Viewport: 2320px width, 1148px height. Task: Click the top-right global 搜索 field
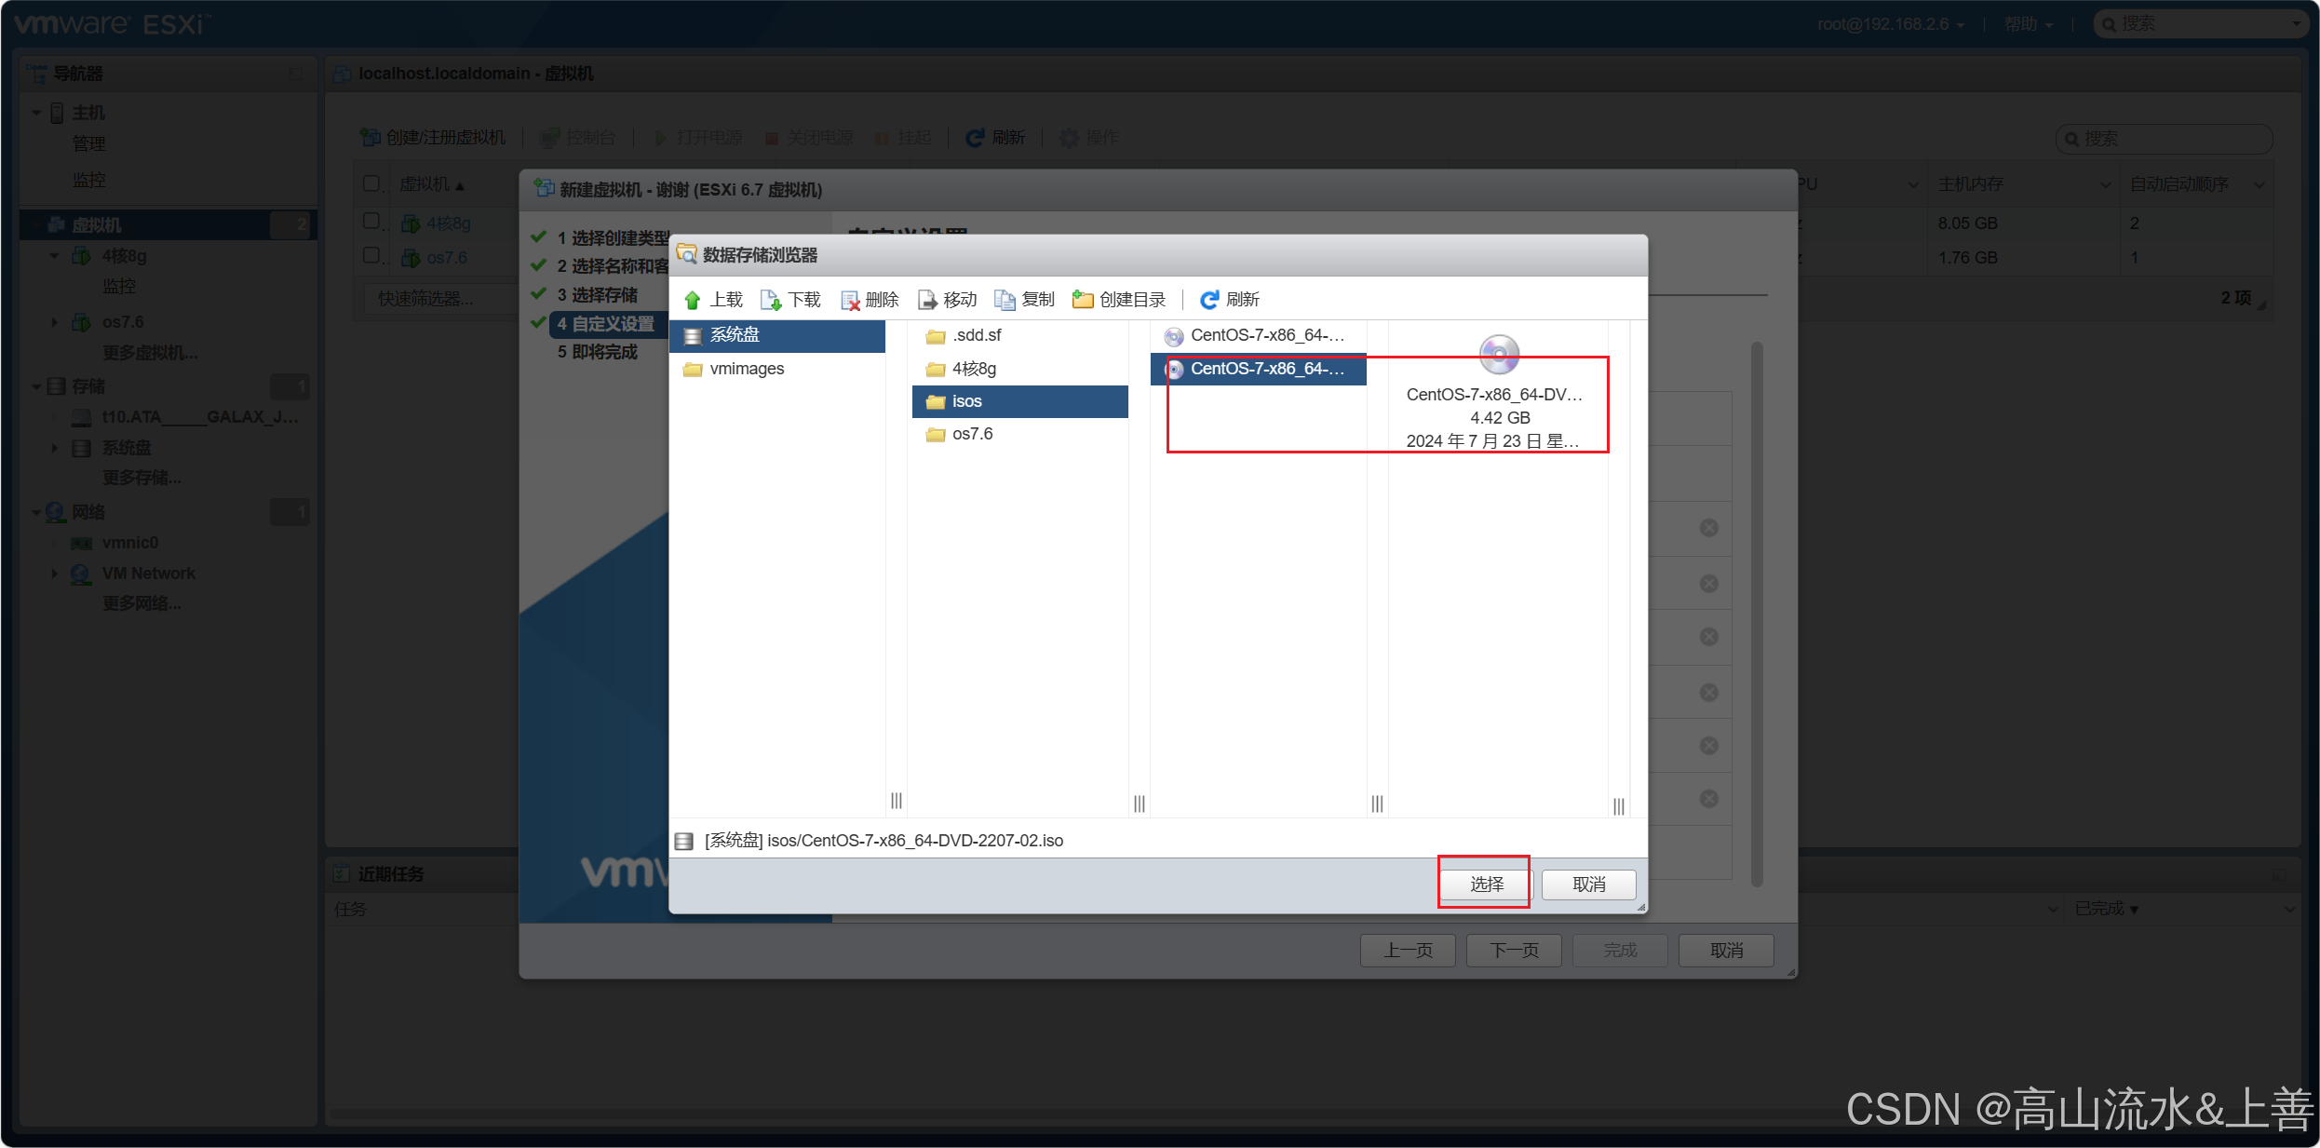coord(2202,24)
